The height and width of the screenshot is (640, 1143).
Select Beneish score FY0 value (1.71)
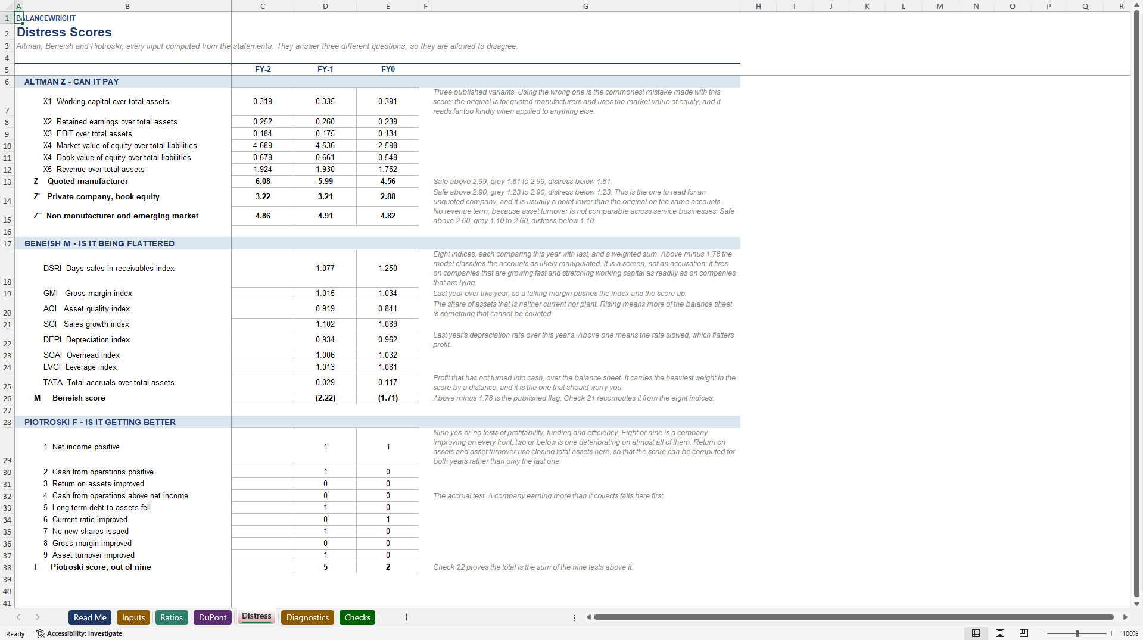tap(388, 398)
